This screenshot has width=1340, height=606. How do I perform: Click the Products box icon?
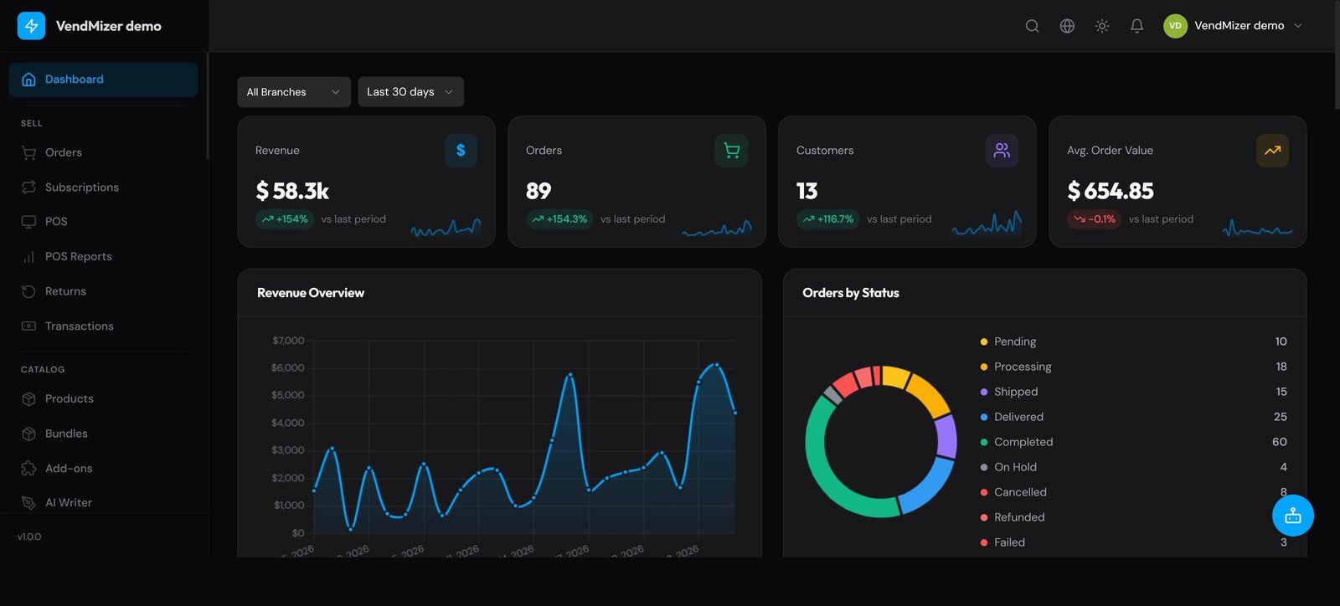[28, 399]
